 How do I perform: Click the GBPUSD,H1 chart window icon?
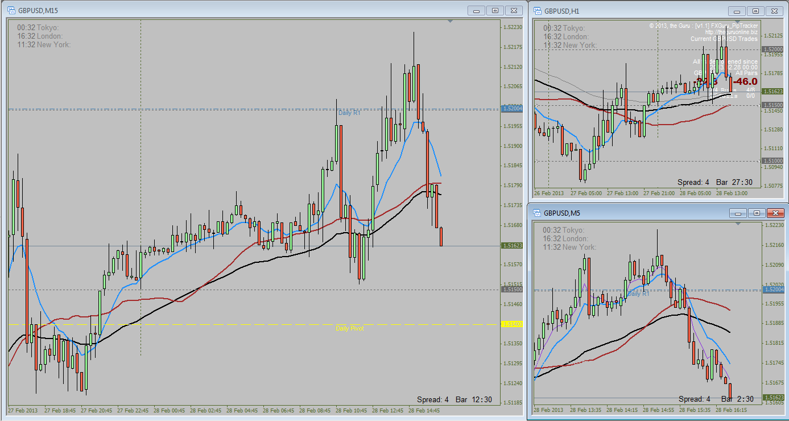click(537, 10)
